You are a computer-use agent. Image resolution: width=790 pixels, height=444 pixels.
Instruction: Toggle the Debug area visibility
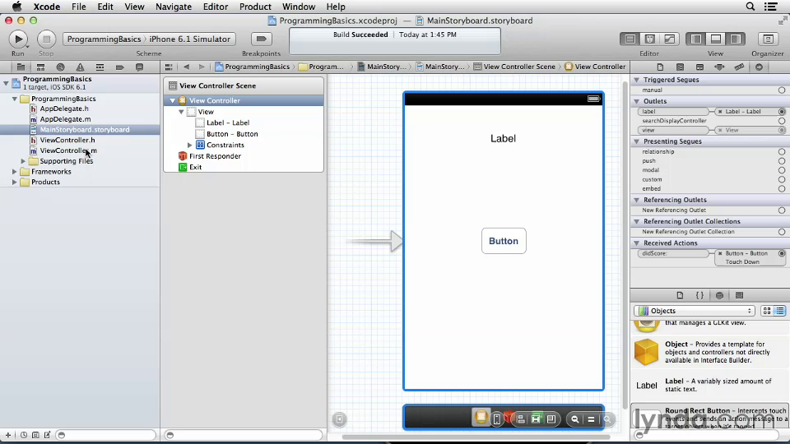716,39
